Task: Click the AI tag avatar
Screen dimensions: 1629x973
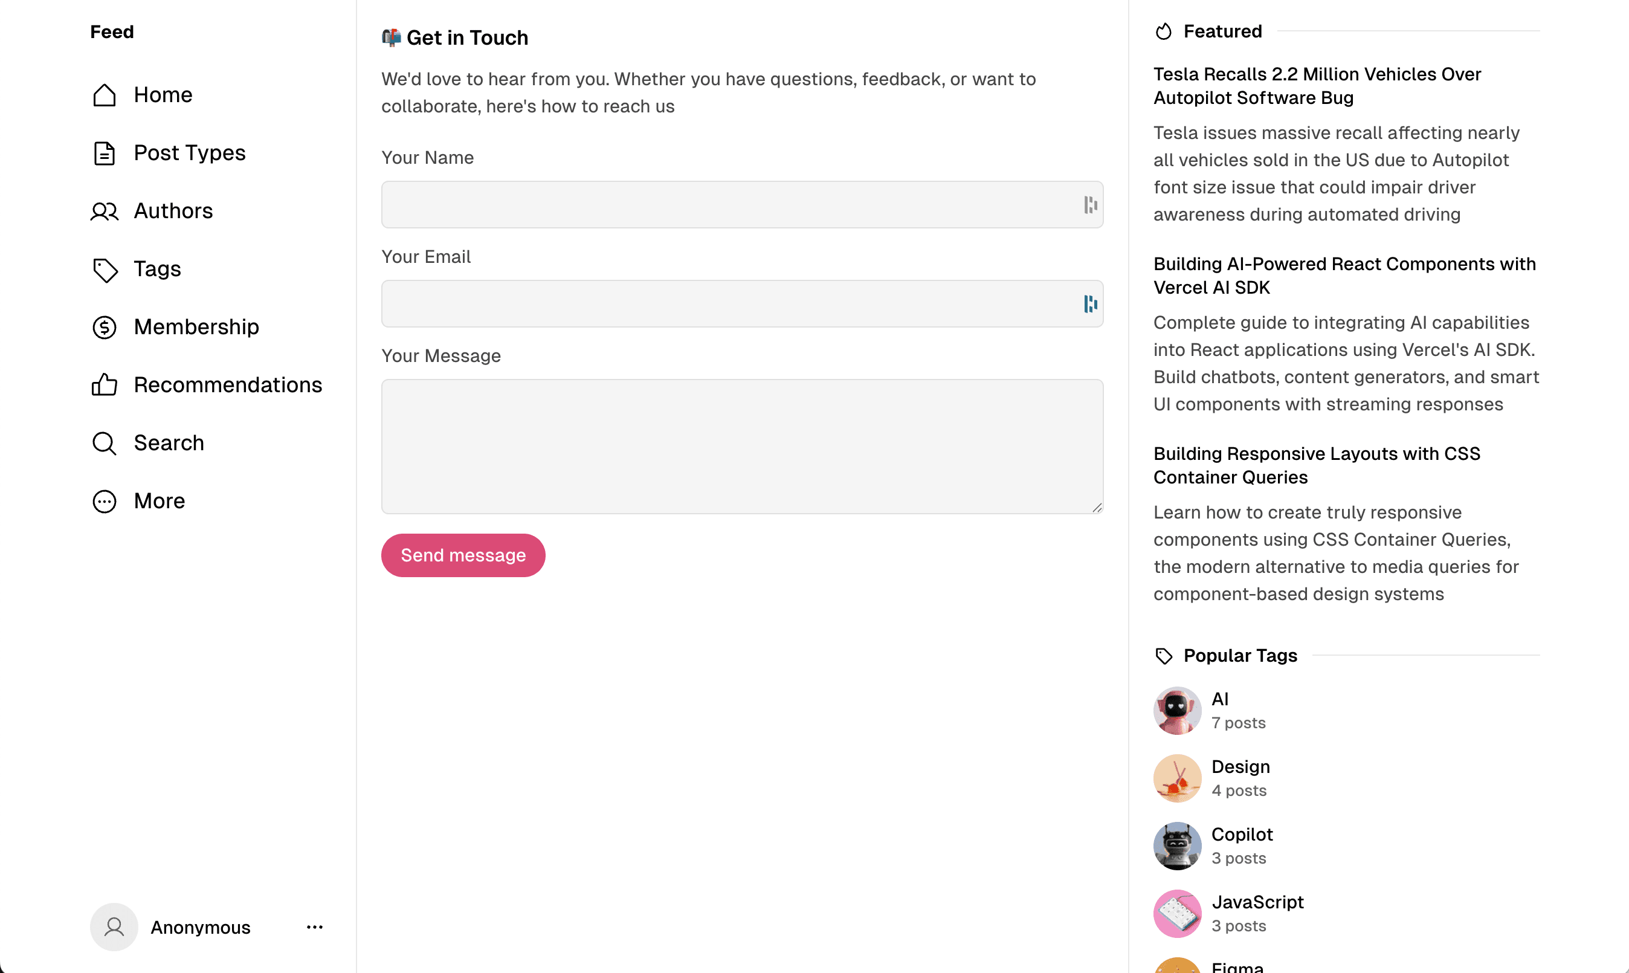Action: (1176, 710)
